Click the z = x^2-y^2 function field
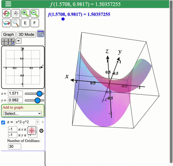This screenshot has width=173, height=166. (25, 122)
